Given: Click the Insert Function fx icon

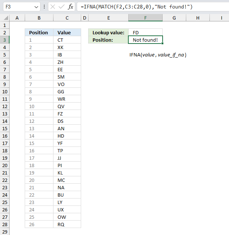Looking at the screenshot, I should pos(70,7).
